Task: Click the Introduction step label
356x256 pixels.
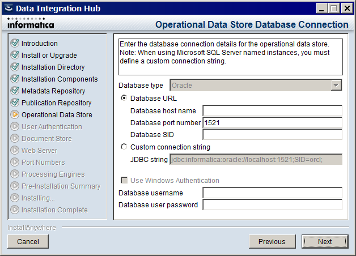Action: [40, 43]
